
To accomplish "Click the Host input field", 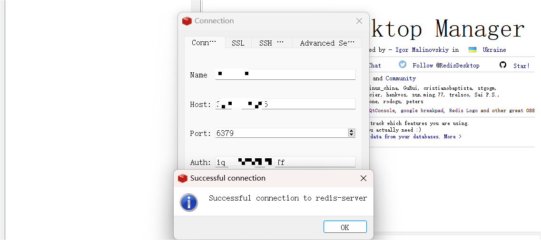I will click(x=285, y=104).
